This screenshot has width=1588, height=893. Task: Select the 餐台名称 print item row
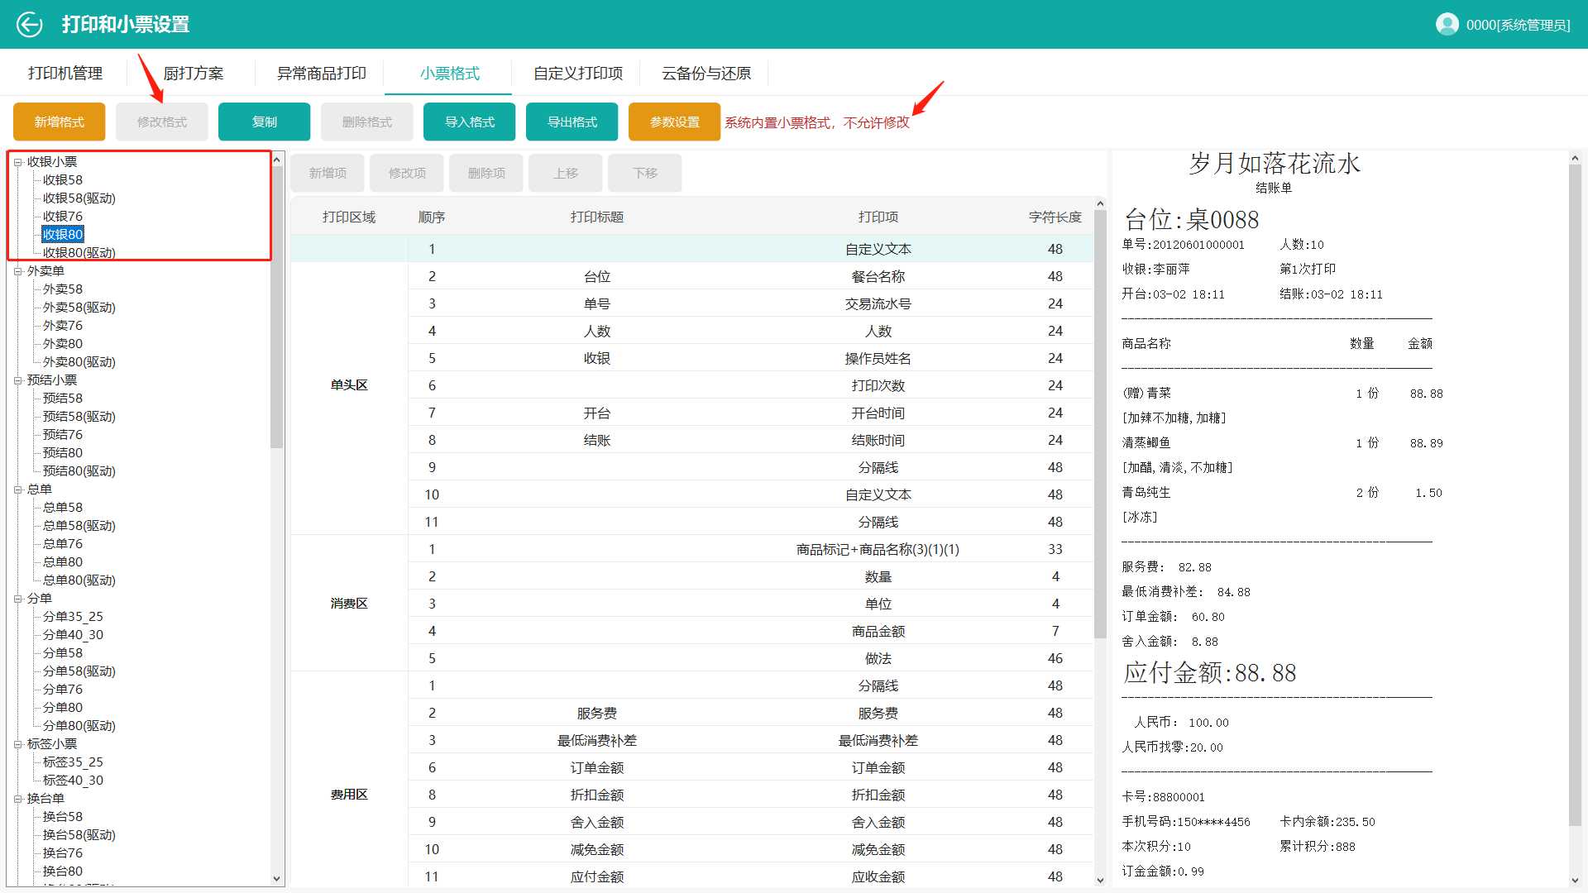click(750, 276)
